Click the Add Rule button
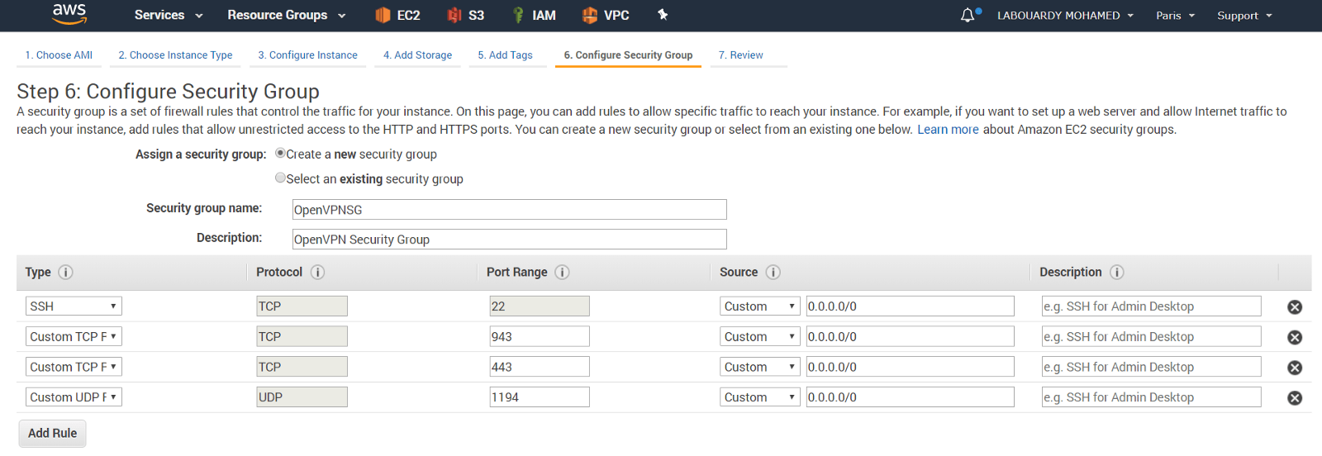This screenshot has height=456, width=1322. click(52, 433)
